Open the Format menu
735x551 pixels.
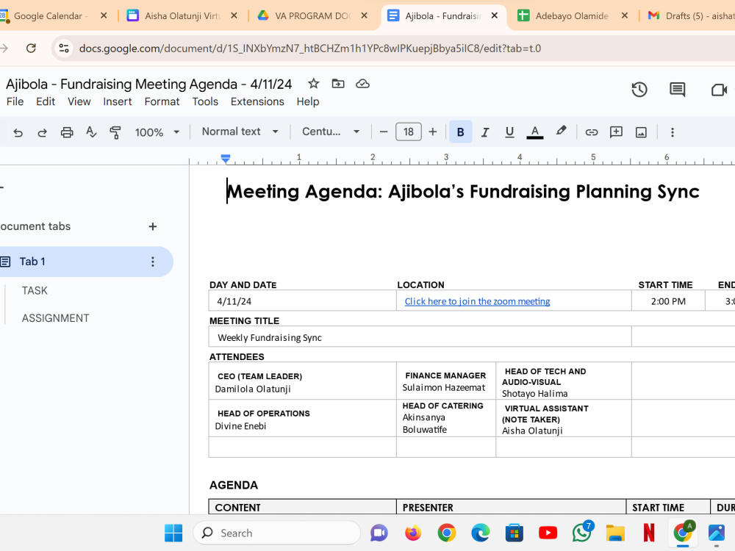(162, 101)
